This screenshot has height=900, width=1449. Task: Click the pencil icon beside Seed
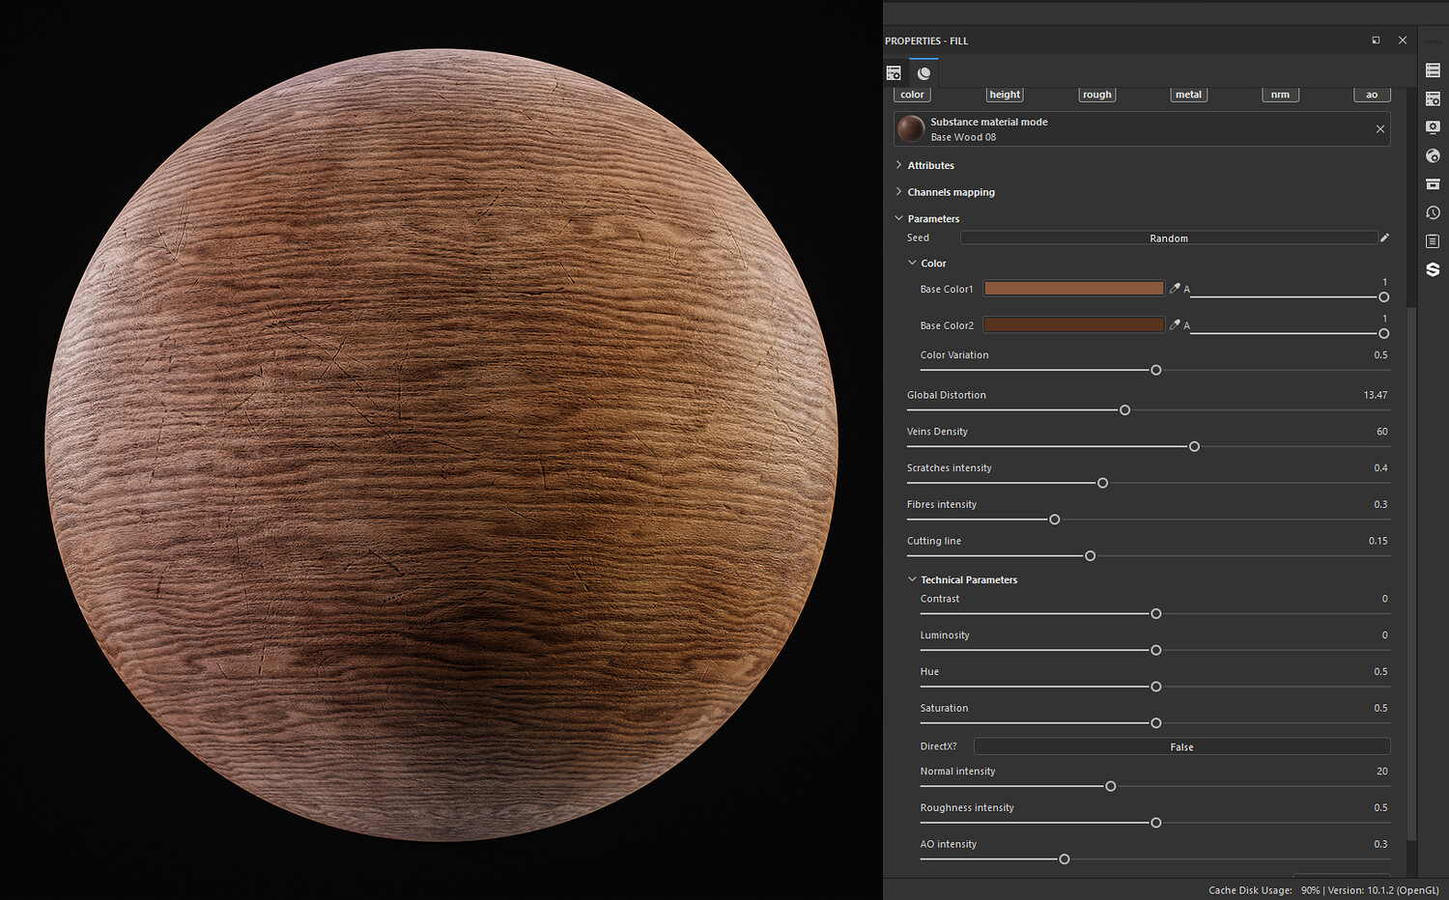click(x=1384, y=238)
